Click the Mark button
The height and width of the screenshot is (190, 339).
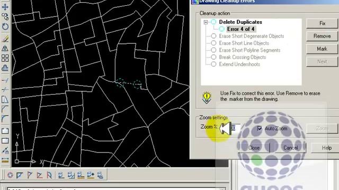(x=322, y=49)
